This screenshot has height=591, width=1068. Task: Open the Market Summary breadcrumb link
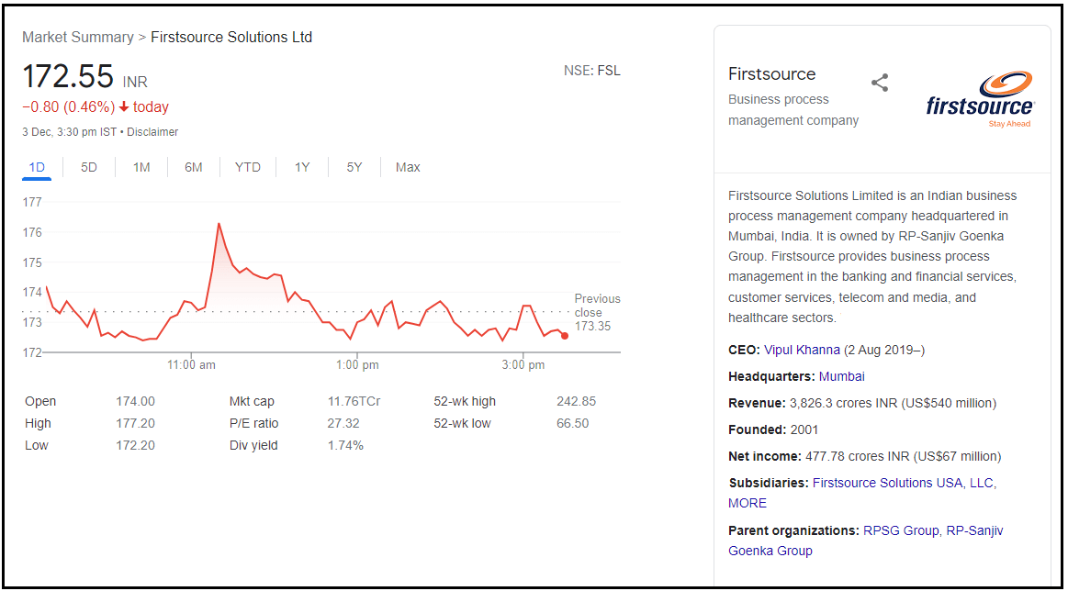(78, 37)
